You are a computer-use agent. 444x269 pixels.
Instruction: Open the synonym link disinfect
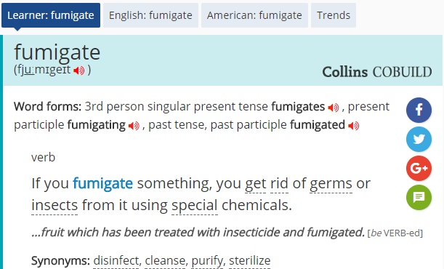(x=116, y=260)
